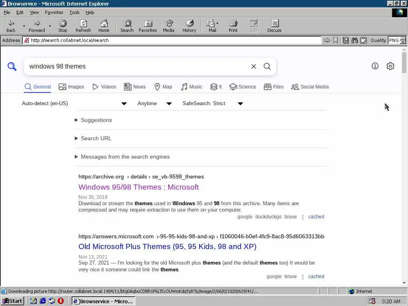
Task: Click inside the address bar URL field
Action: 172,40
